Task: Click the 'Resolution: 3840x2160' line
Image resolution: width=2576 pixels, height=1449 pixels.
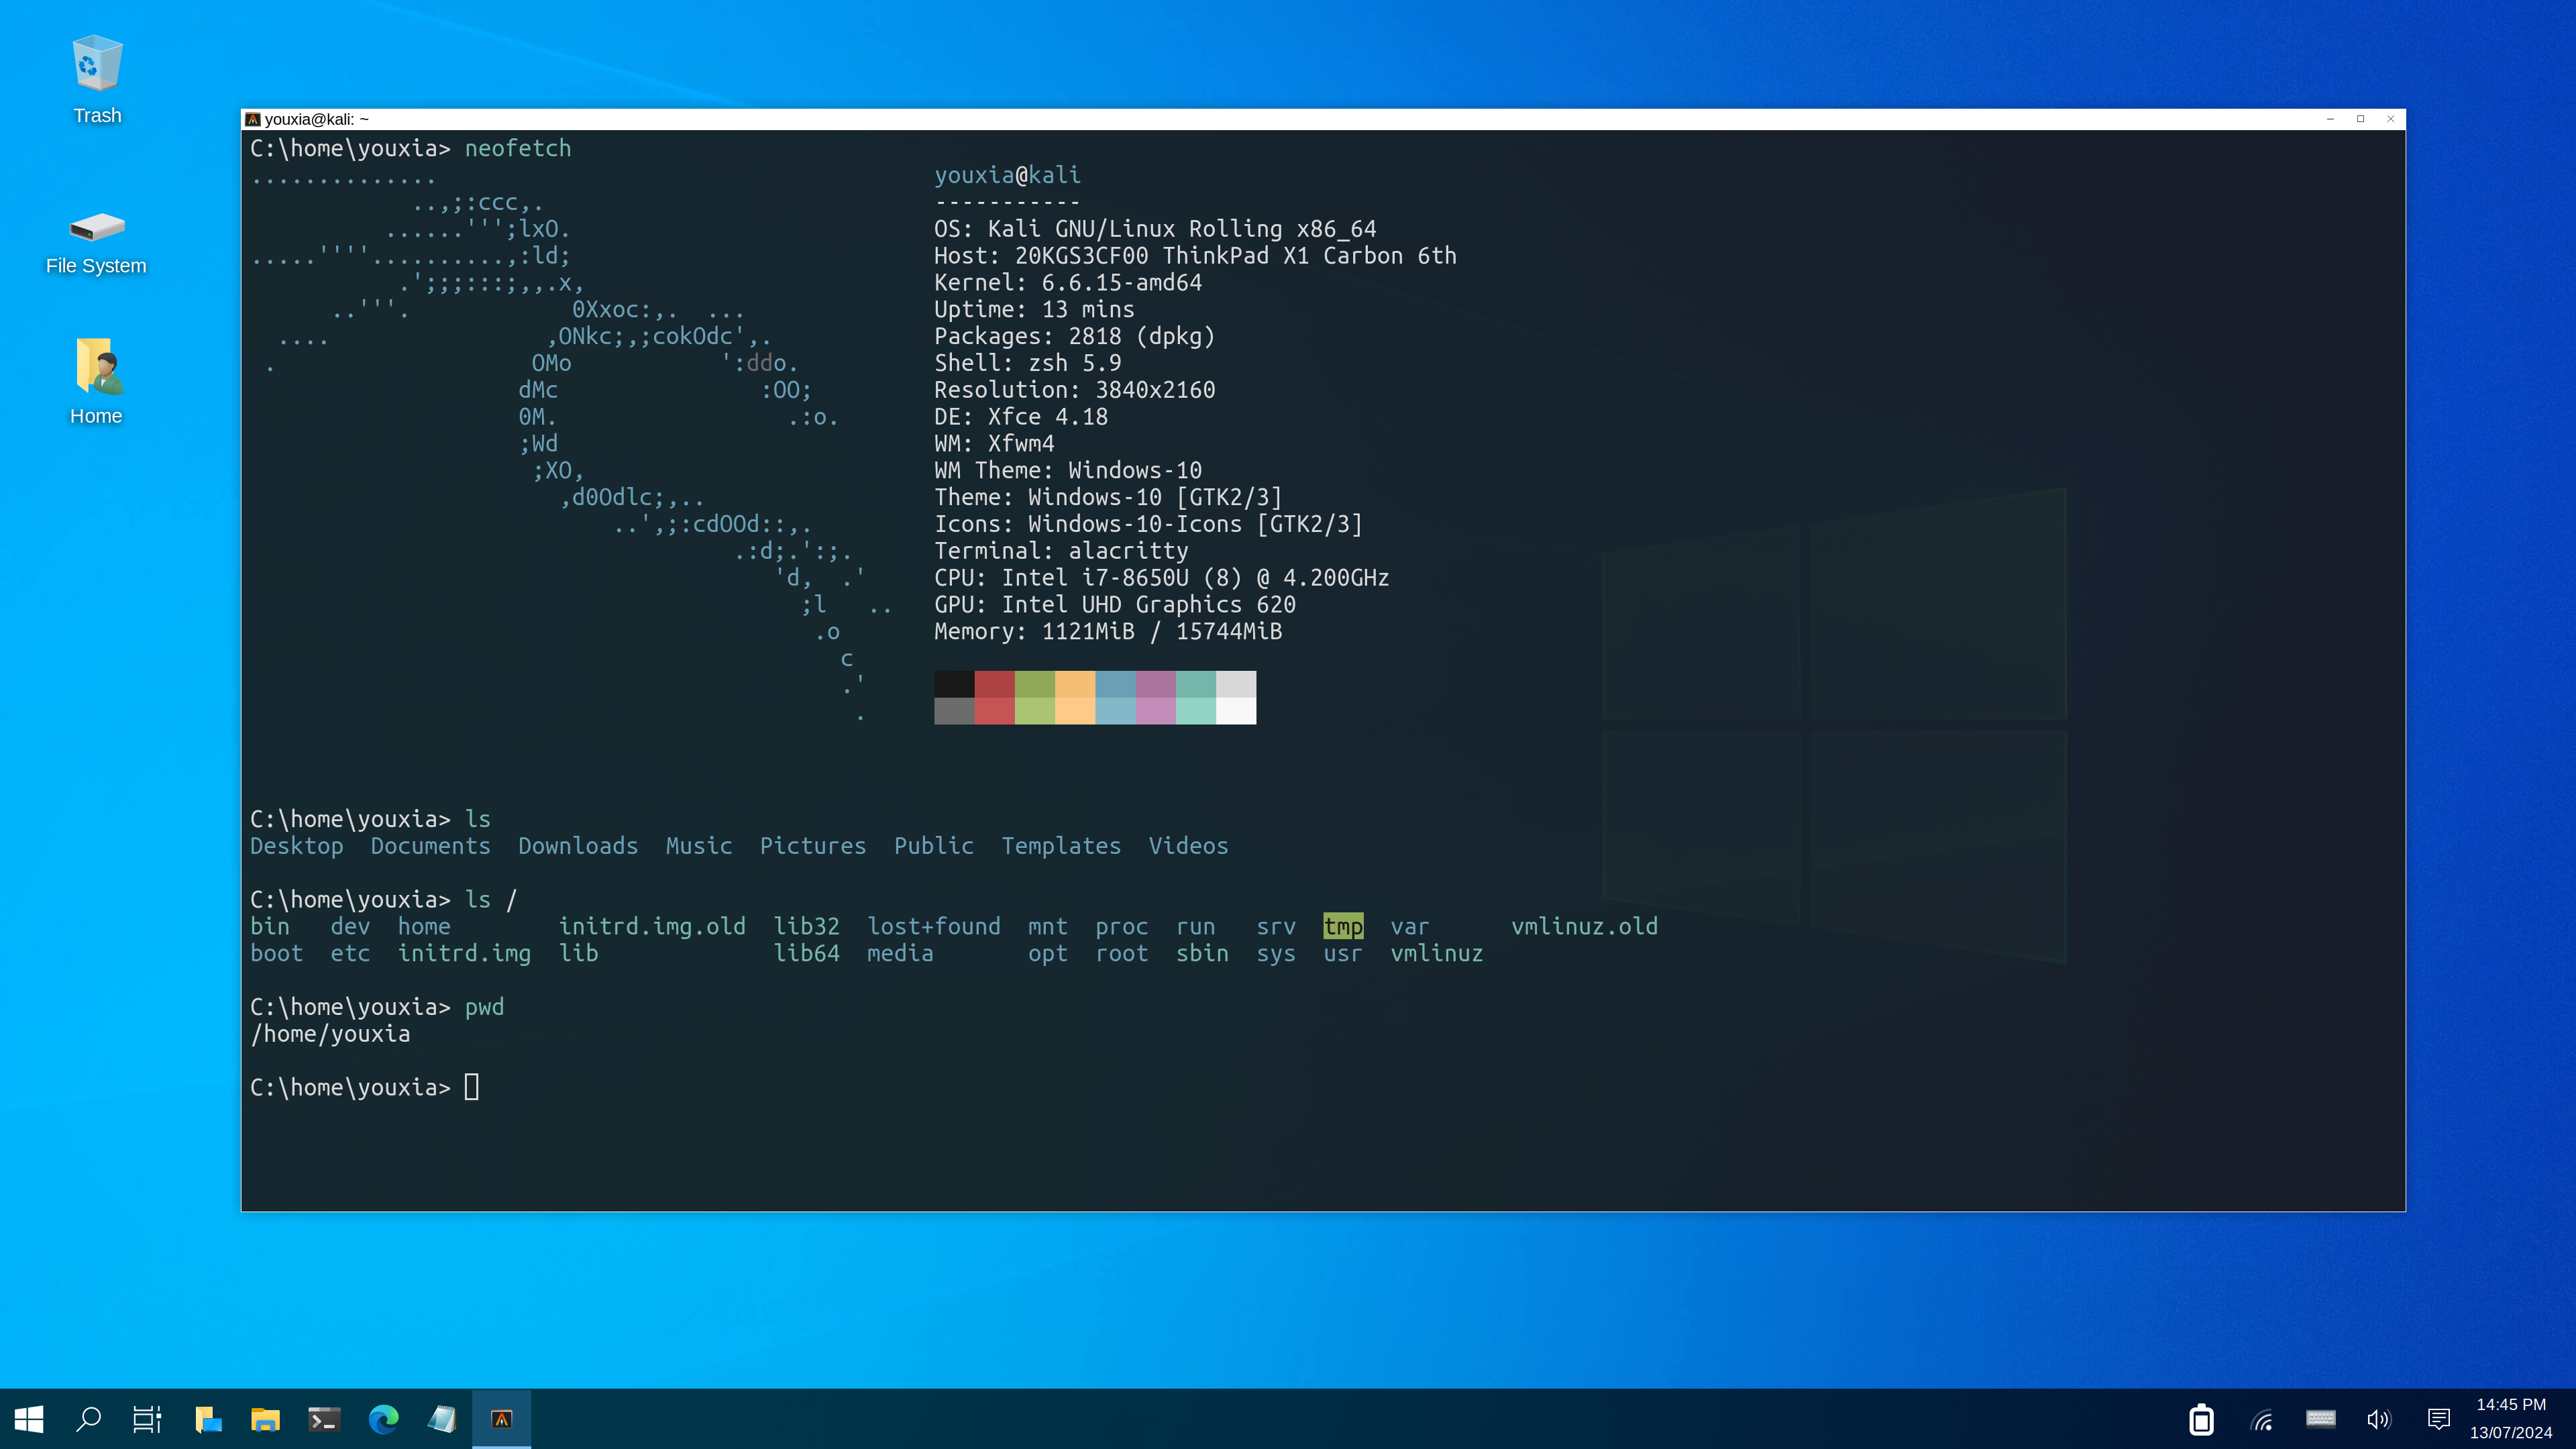Action: (x=1074, y=390)
